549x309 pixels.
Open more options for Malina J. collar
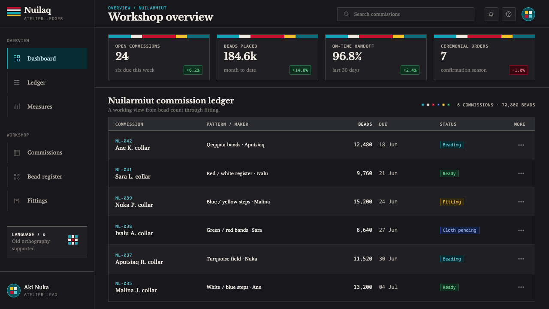coord(521,287)
